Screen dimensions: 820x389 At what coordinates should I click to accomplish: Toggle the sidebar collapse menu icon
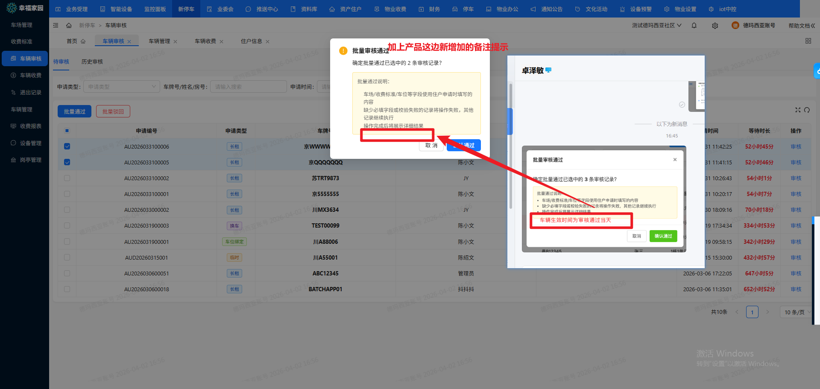[x=56, y=26]
